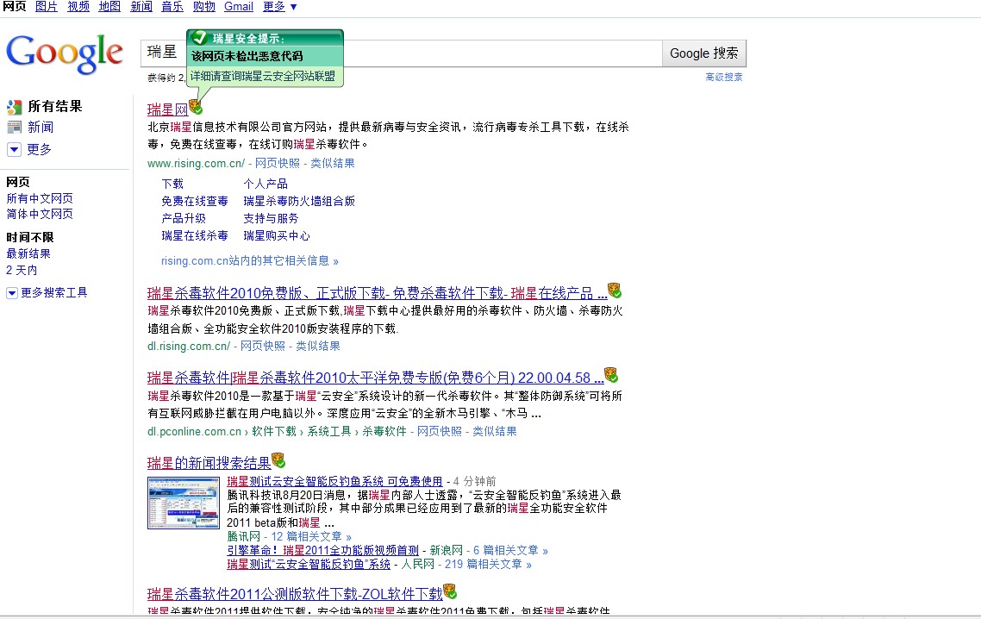Image resolution: width=981 pixels, height=619 pixels.
Task: Open 音乐 in the top navigation bar
Action: (x=172, y=7)
